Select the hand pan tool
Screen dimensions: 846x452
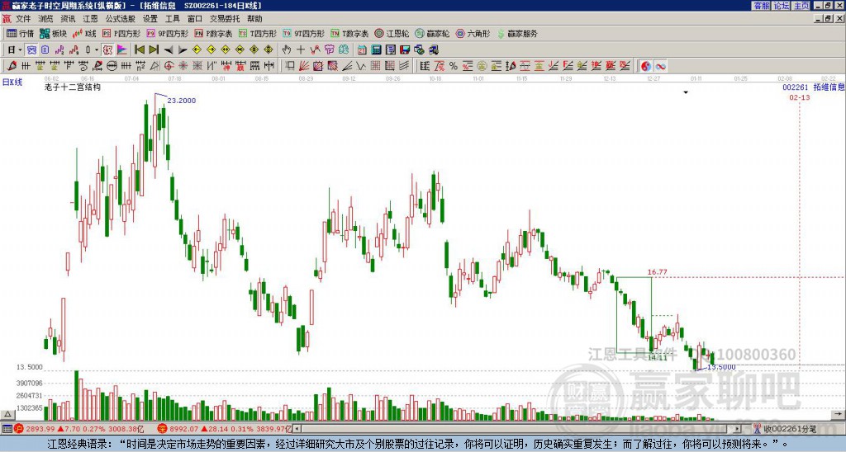(287, 50)
